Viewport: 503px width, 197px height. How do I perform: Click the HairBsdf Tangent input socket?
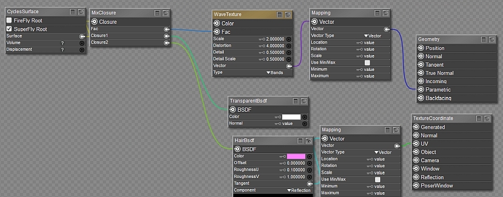310,184
